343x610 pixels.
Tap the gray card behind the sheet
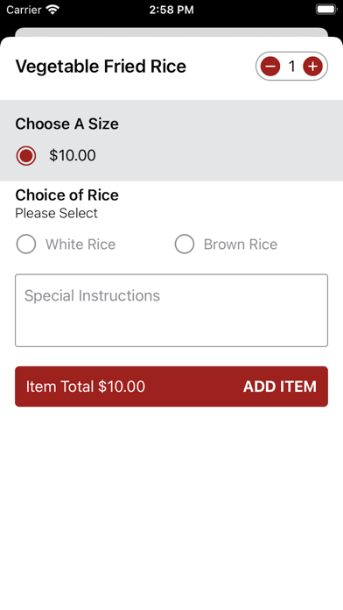click(x=171, y=32)
